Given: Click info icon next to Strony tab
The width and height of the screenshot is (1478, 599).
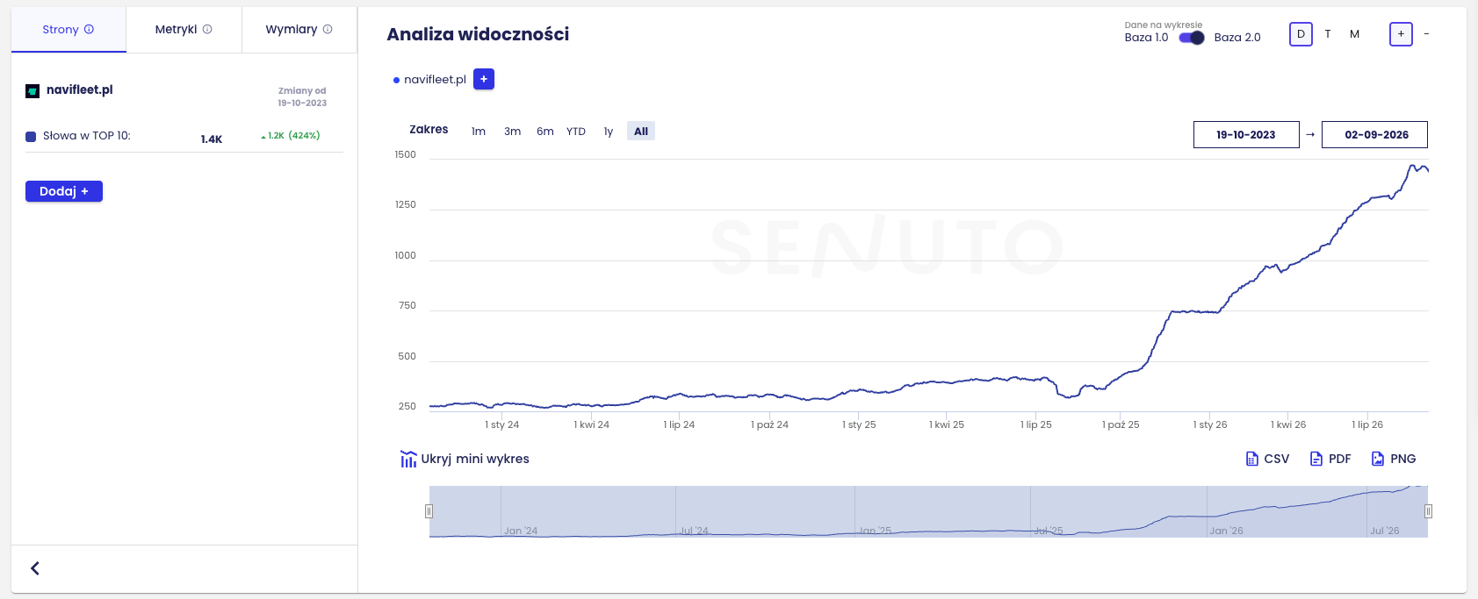Looking at the screenshot, I should 89,29.
